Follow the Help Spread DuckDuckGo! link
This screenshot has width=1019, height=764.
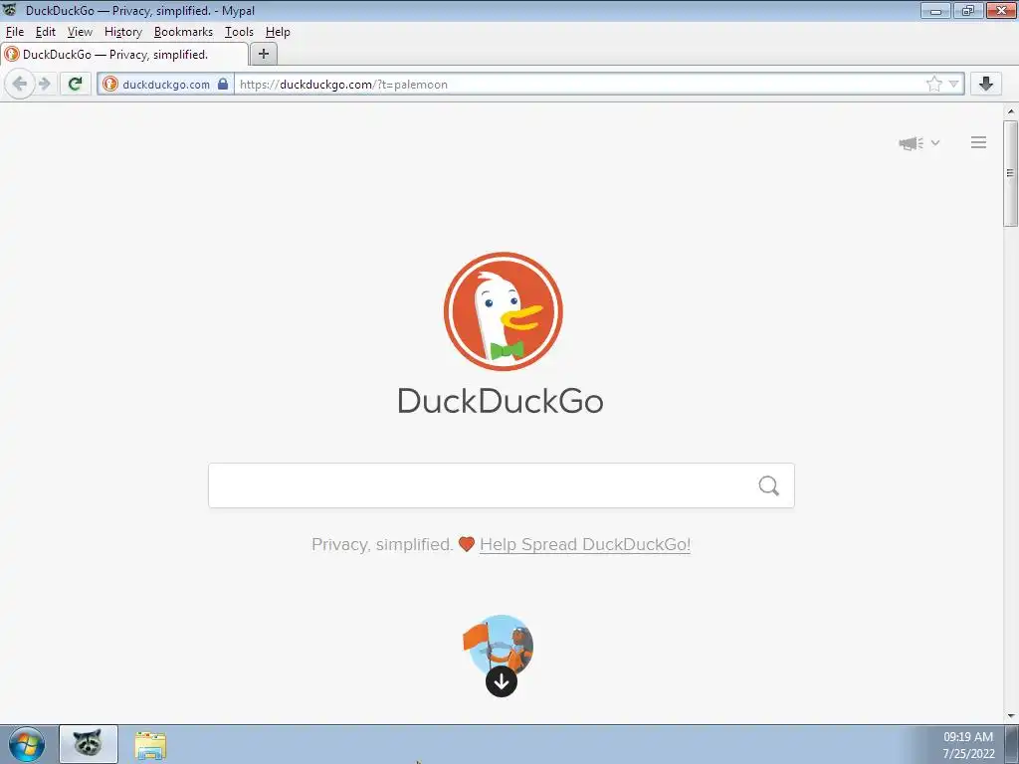tap(585, 544)
